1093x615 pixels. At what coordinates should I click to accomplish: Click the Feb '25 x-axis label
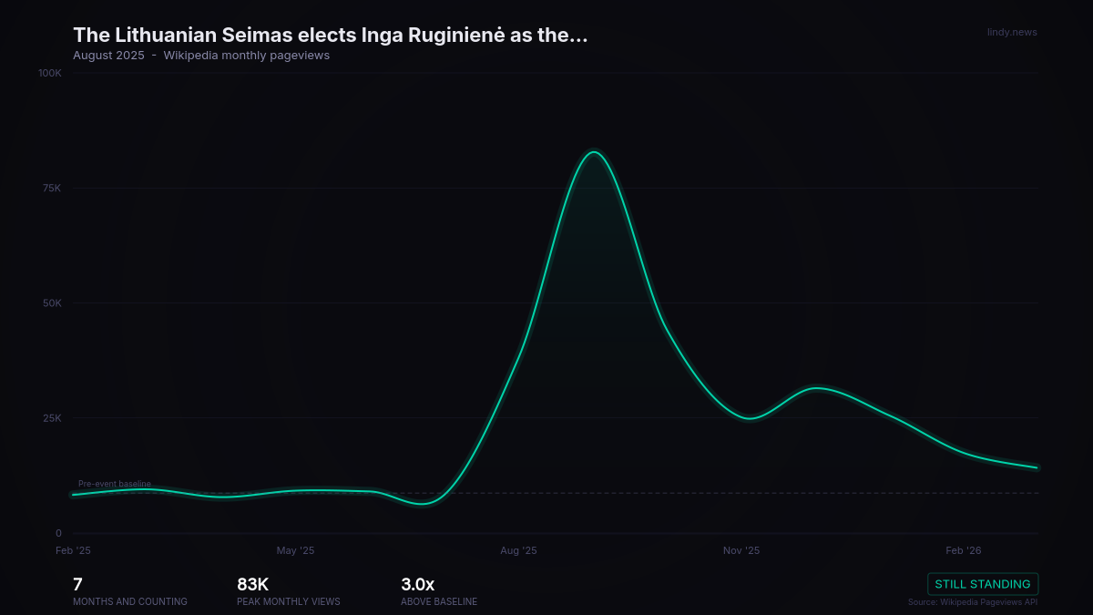tap(73, 550)
